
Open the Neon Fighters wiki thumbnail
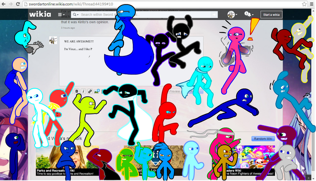243,160
